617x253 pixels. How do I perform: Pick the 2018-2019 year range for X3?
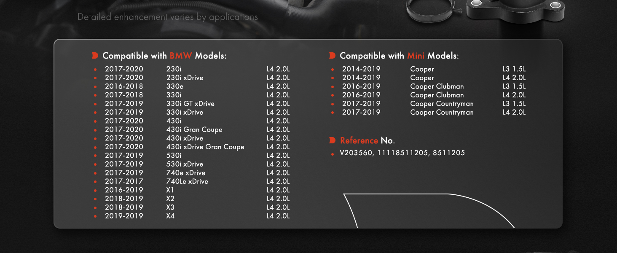(124, 207)
